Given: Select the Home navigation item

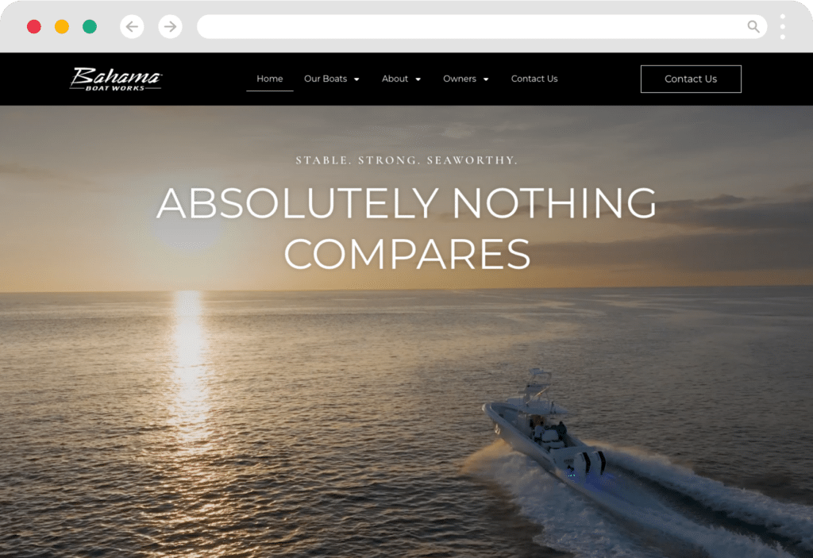Looking at the screenshot, I should coord(270,79).
